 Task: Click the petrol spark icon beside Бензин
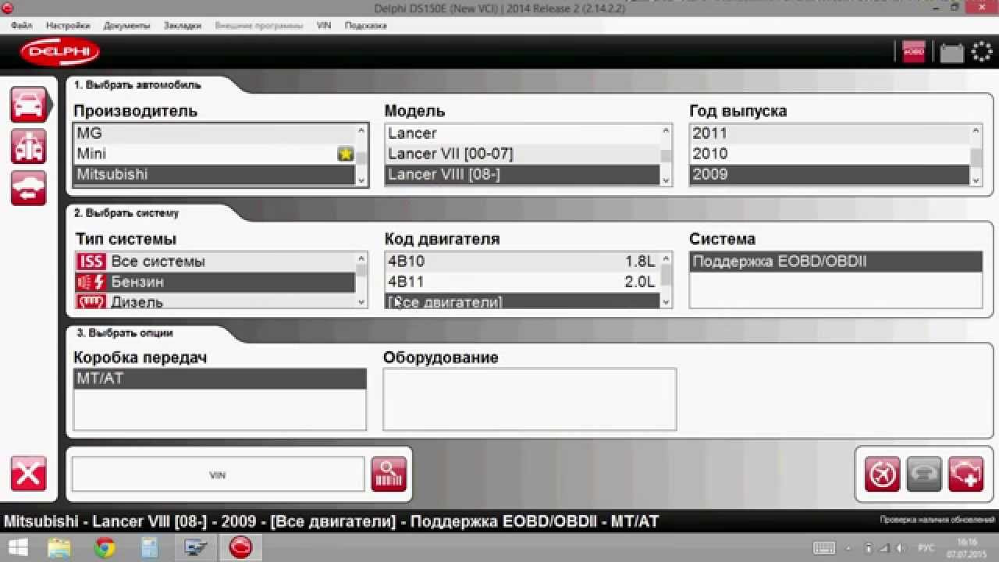[91, 282]
